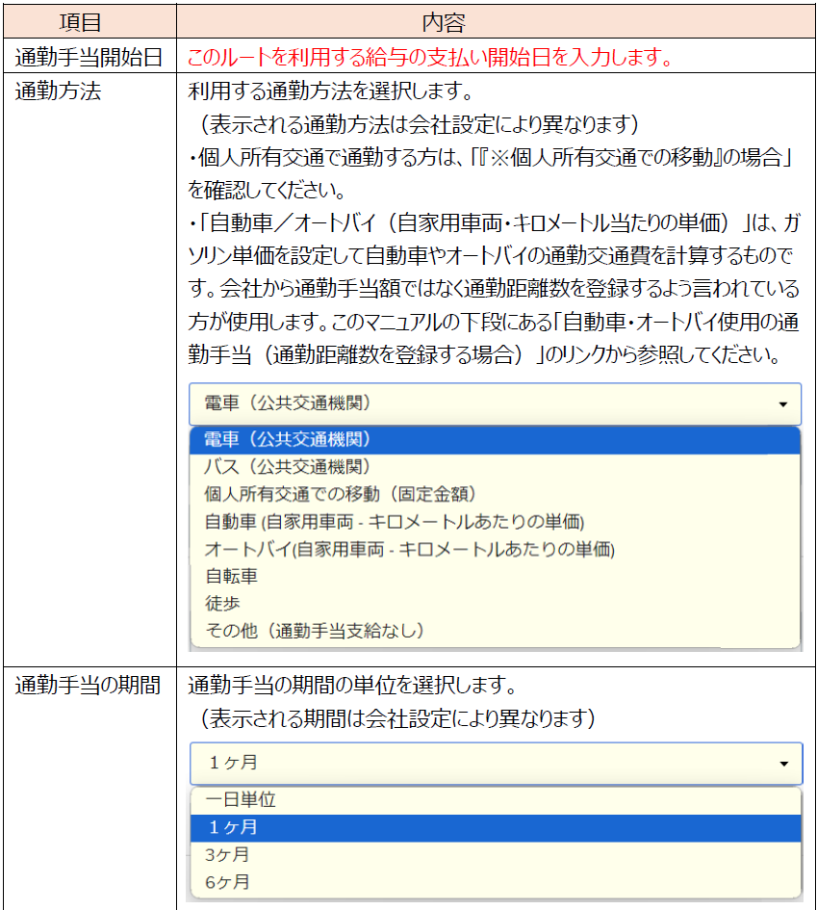Screen dimensions: 817x910
Task: Pick 自動車 (自家用車両) per-kilometer option
Action: point(394,522)
